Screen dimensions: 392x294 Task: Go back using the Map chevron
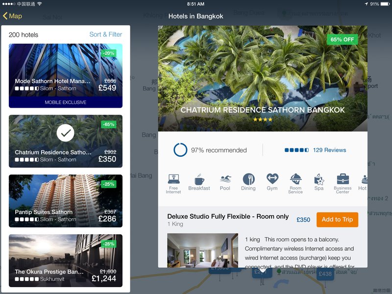coord(12,16)
